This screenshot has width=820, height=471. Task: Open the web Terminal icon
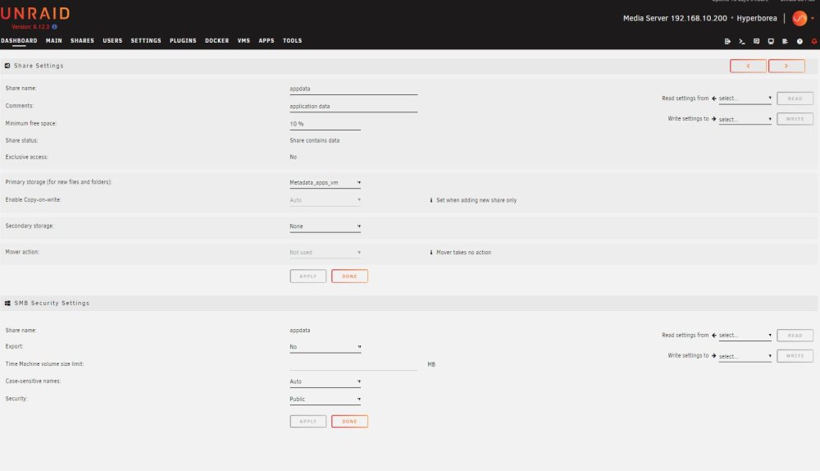pos(741,41)
